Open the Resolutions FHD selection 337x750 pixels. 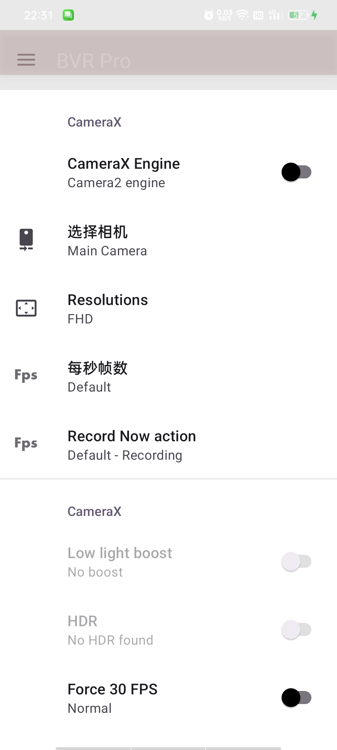click(x=168, y=309)
